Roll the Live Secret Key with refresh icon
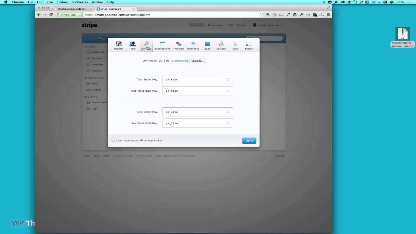Viewport: 416px width, 234px height. tap(228, 112)
